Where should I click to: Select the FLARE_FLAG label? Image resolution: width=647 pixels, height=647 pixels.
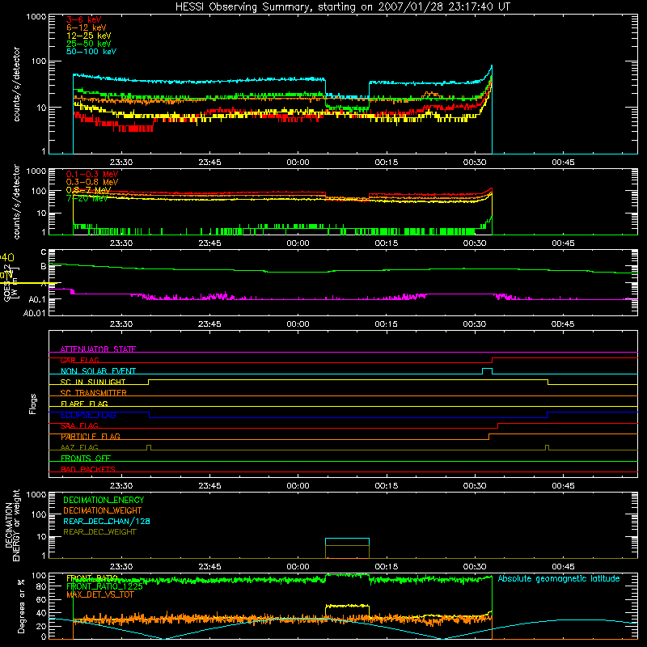pyautogui.click(x=84, y=404)
